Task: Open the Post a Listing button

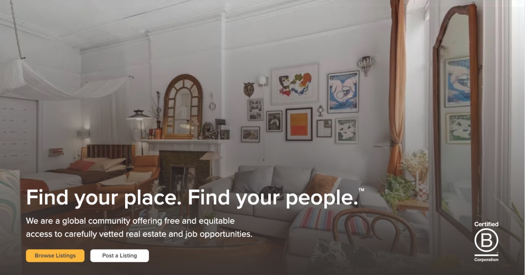Action: (119, 256)
